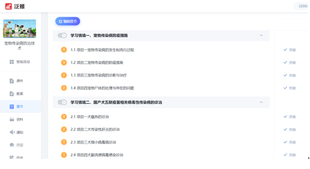Open 2.3 项目三犬细小病毒病诊治
Image resolution: width=310 pixels, height=169 pixels.
pyautogui.click(x=93, y=142)
